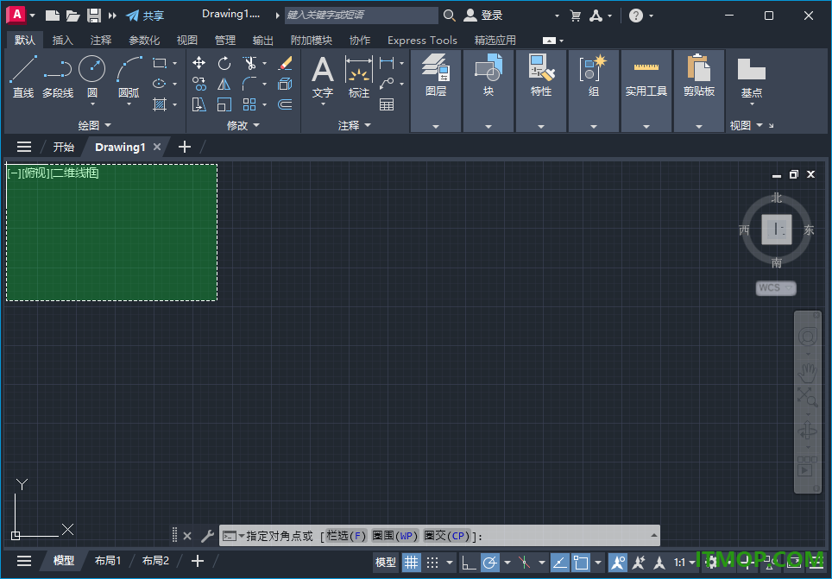Toggle annotation objects visibility in status bar
The height and width of the screenshot is (579, 832).
point(617,562)
